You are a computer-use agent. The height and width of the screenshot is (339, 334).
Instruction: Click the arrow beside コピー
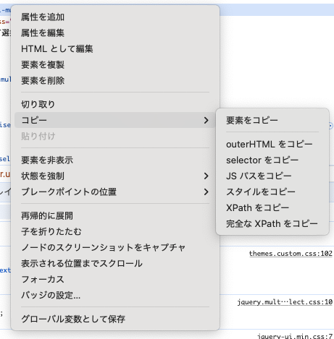[x=206, y=120]
